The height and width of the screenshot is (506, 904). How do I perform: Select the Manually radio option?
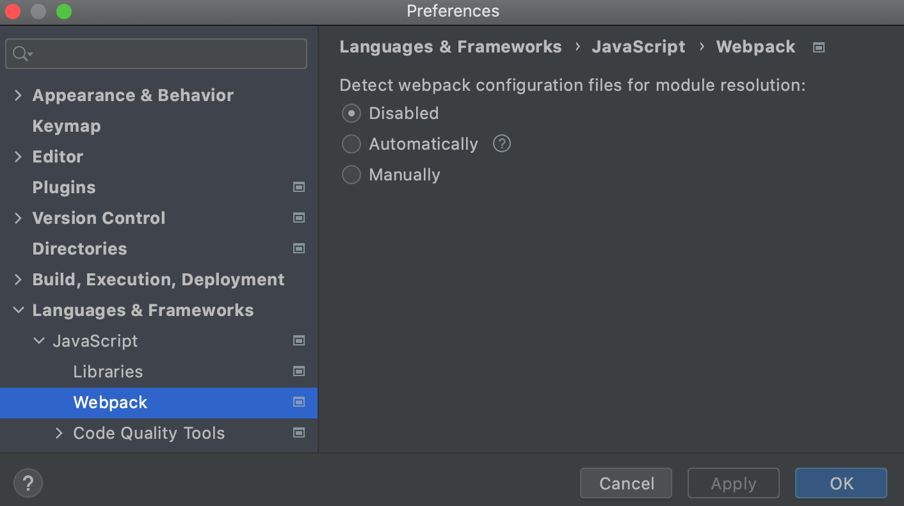(351, 175)
